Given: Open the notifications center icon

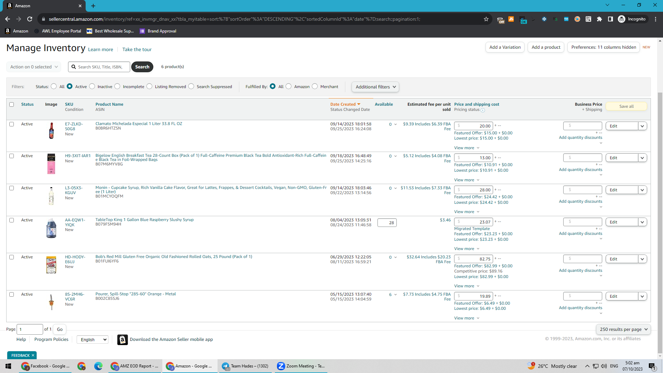Looking at the screenshot, I should [x=652, y=366].
